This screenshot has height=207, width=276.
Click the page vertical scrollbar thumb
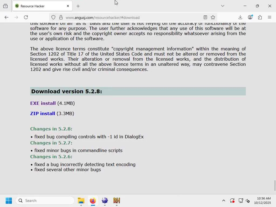pos(275,185)
